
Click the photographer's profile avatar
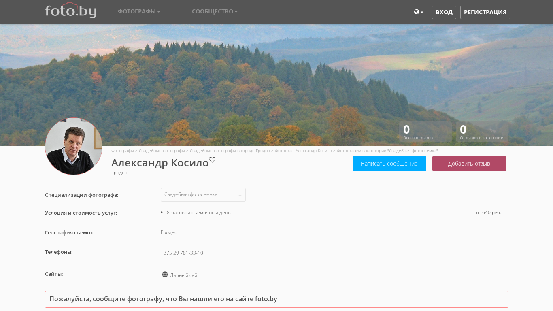click(x=74, y=146)
